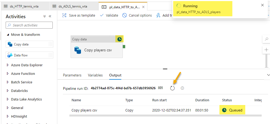Image resolution: width=270 pixels, height=124 pixels.
Task: Switch to the Parameters tab
Action: tap(72, 75)
